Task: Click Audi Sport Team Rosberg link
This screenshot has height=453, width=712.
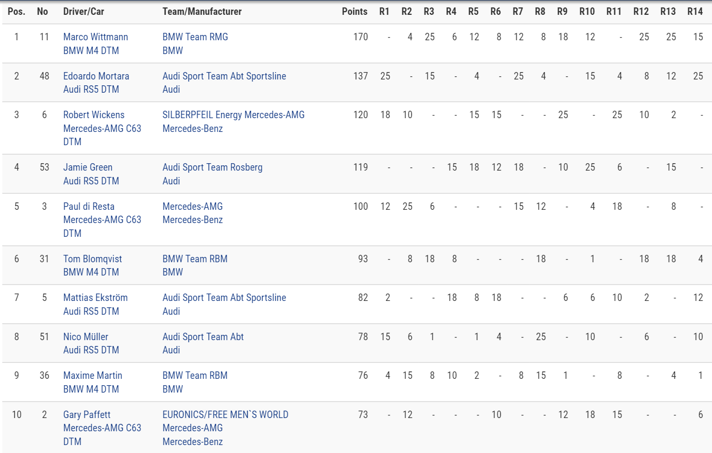Action: click(212, 167)
